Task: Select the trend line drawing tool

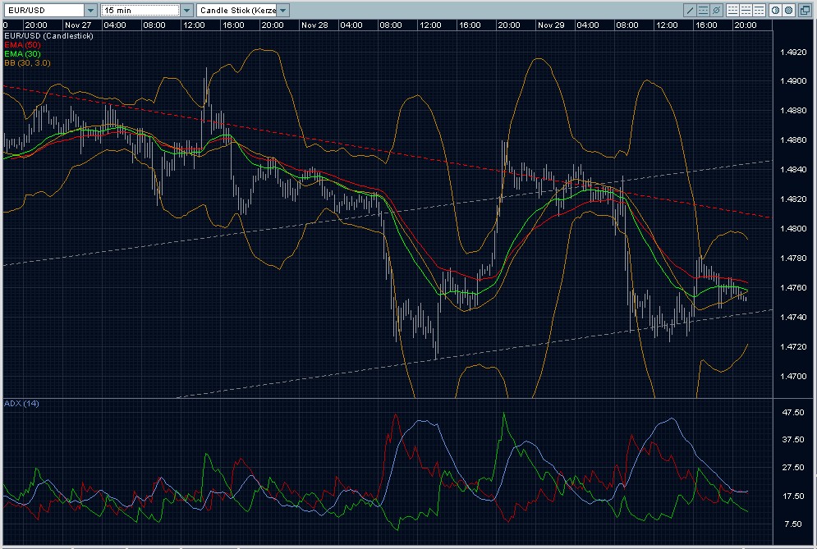Action: (x=690, y=11)
